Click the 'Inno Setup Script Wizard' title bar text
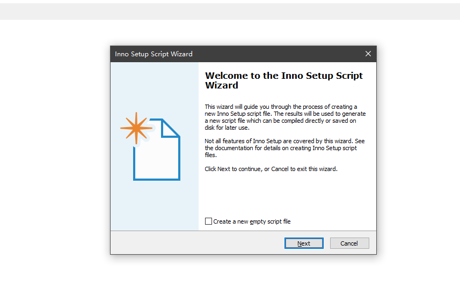This screenshot has height=289, width=460. pos(154,54)
